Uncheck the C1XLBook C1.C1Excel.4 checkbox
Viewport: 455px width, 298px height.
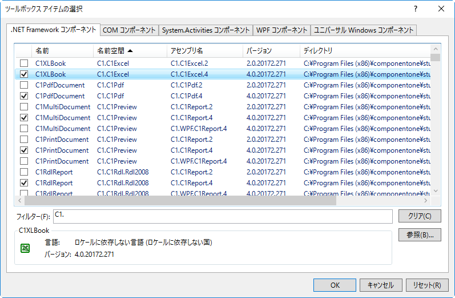coord(24,74)
